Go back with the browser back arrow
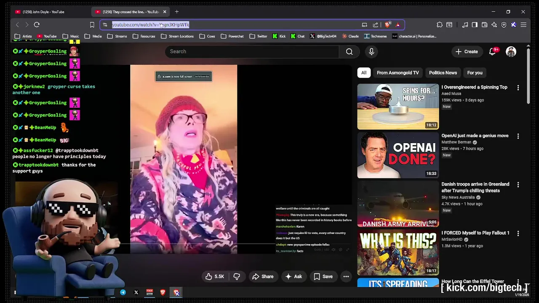 pos(17,25)
